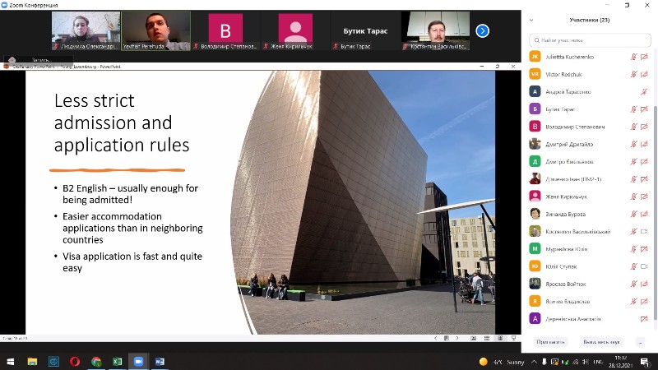Collapse the participants panel using the chevron

531,20
